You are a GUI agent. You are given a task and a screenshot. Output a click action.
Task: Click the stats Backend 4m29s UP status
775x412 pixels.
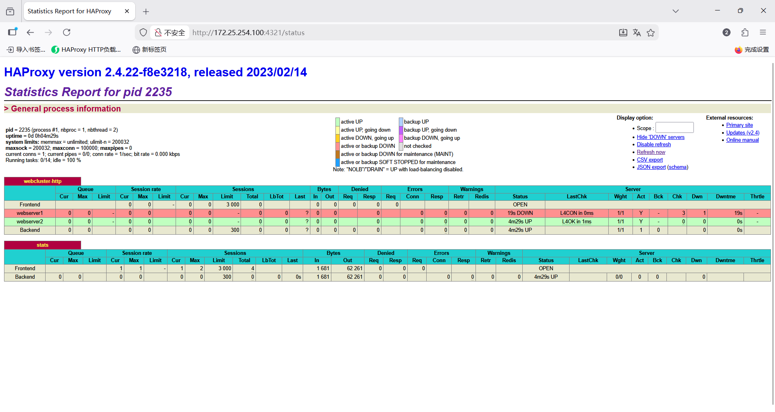tap(546, 277)
